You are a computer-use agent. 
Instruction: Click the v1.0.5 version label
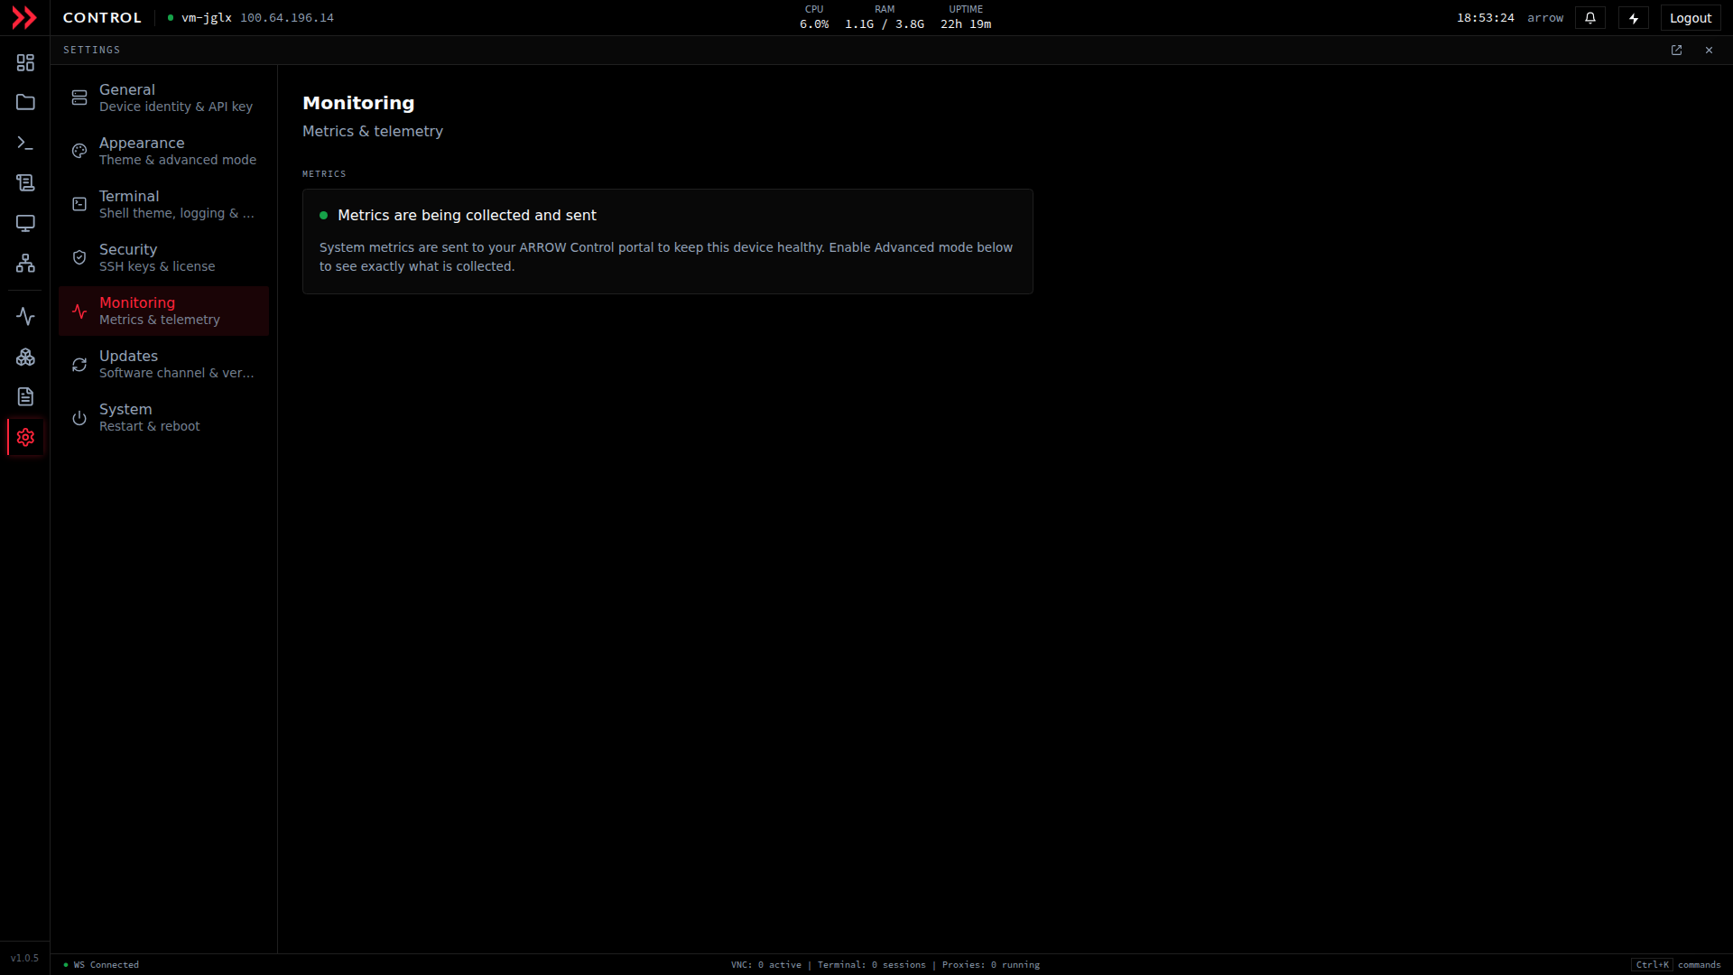point(24,958)
